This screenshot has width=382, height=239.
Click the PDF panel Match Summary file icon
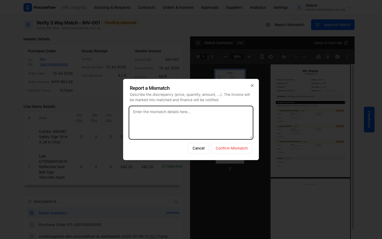click(x=198, y=43)
